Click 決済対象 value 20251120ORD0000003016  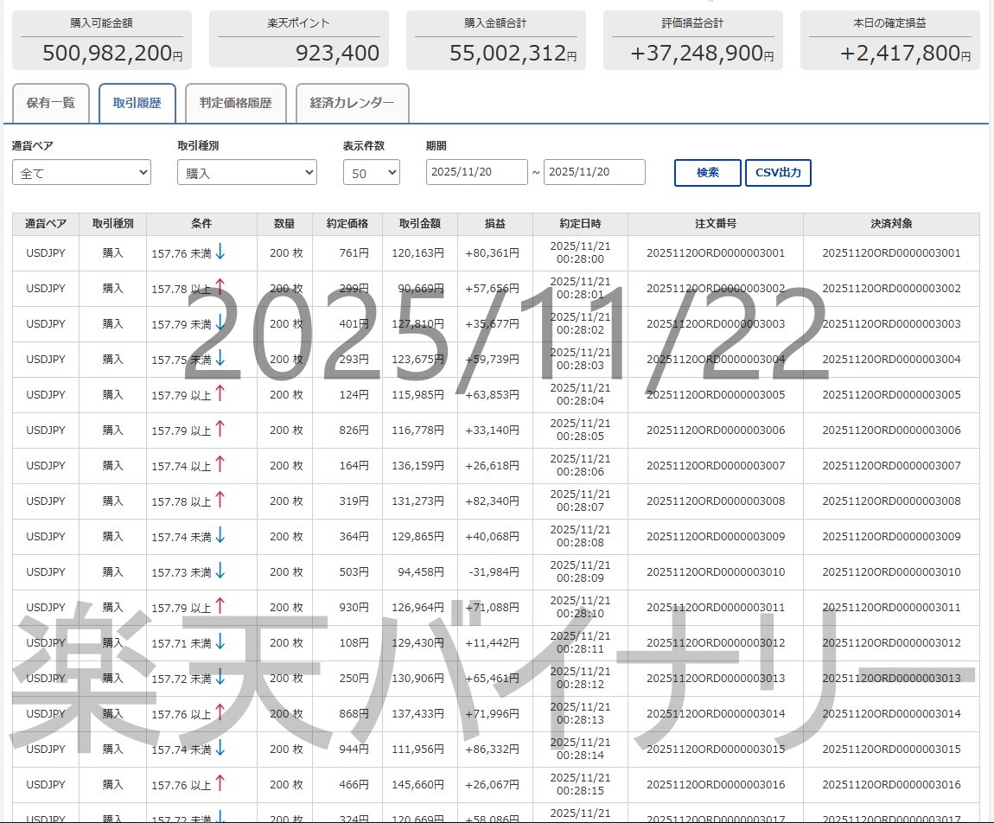pyautogui.click(x=891, y=785)
